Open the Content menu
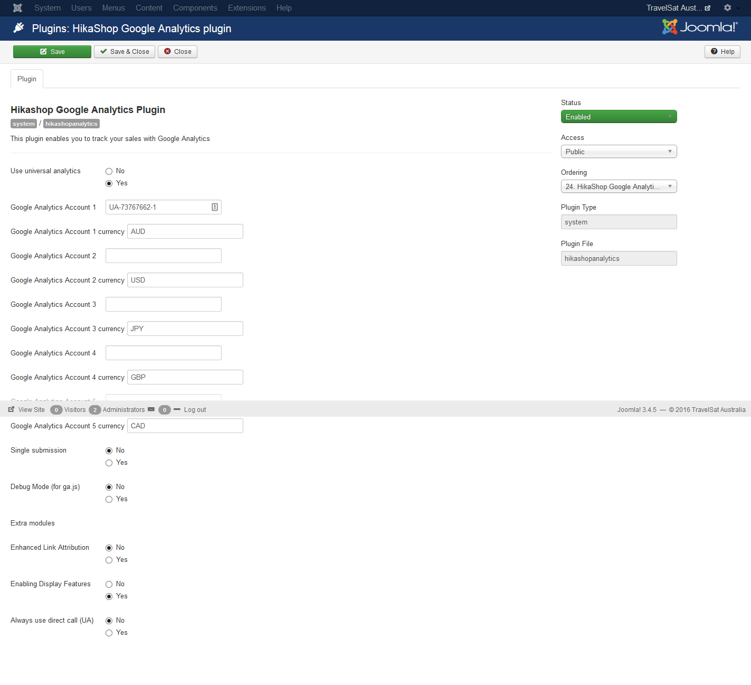Image resolution: width=751 pixels, height=685 pixels. (149, 8)
